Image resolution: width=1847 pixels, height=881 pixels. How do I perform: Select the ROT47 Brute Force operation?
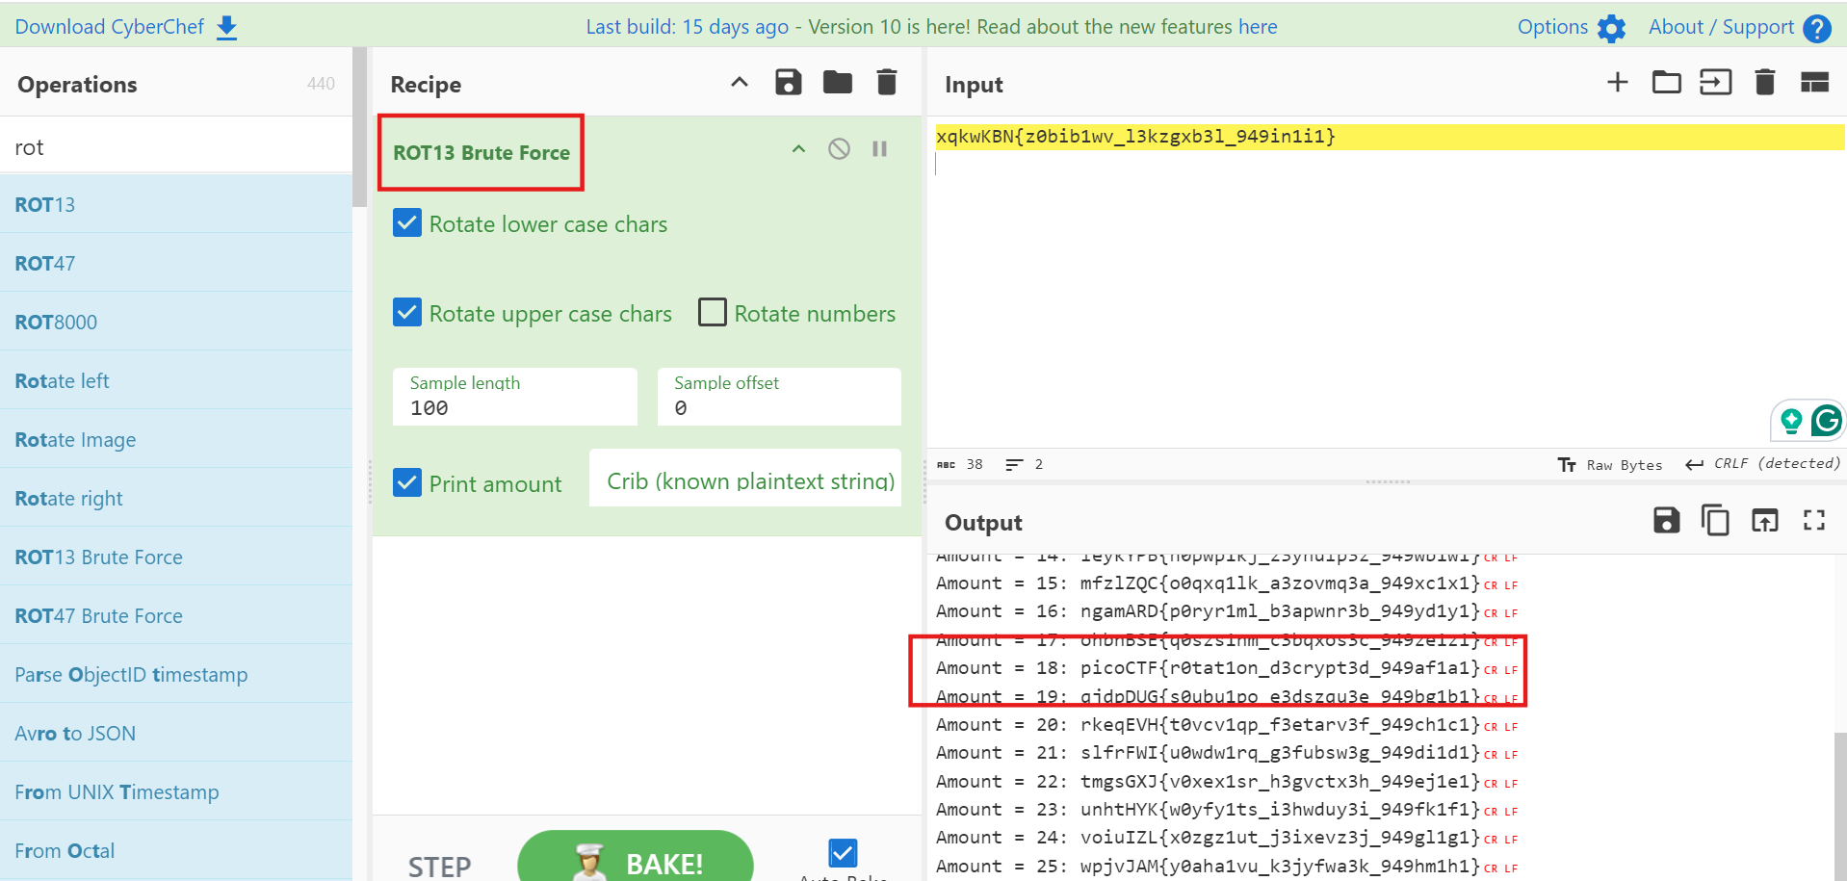[x=176, y=615]
